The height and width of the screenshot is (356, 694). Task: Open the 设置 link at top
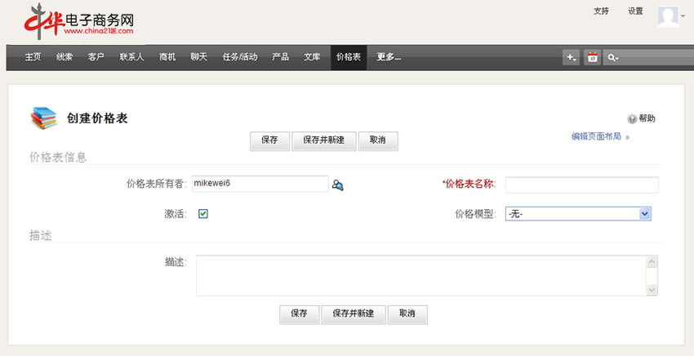(635, 11)
